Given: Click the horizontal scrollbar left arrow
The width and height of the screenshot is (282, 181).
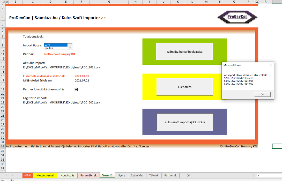Looking at the screenshot, I should coord(258,176).
